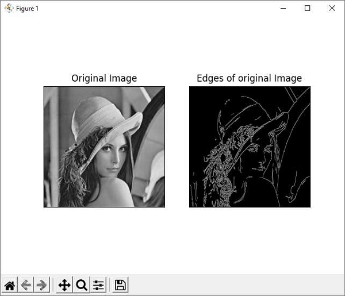Screen dimensions: 345x296
Task: Save the figure with floppy disk icon
Action: (120, 285)
